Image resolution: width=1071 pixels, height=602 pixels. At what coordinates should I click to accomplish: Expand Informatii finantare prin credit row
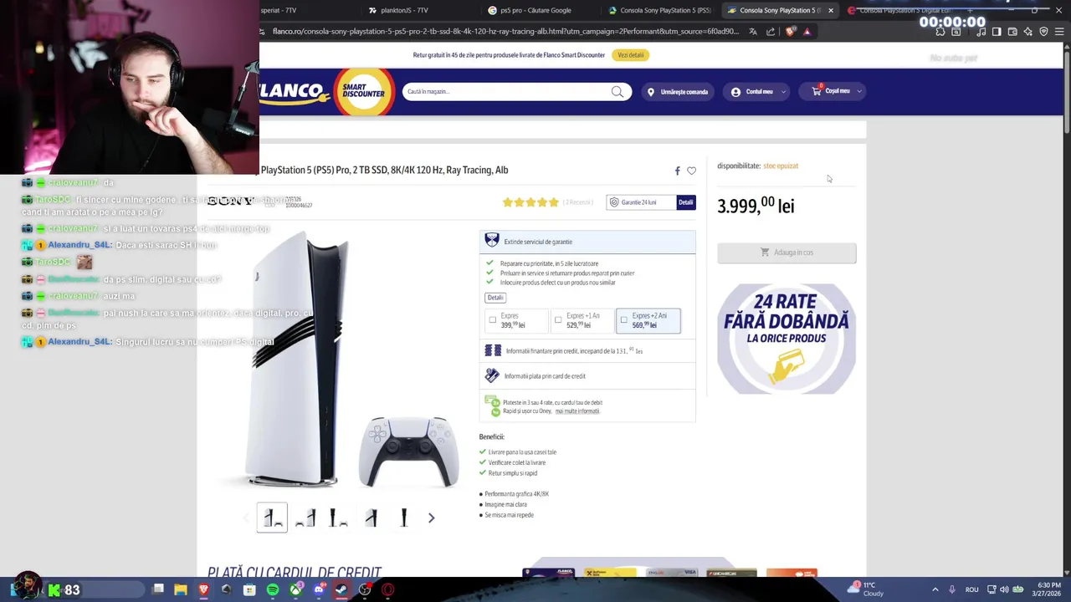587,351
